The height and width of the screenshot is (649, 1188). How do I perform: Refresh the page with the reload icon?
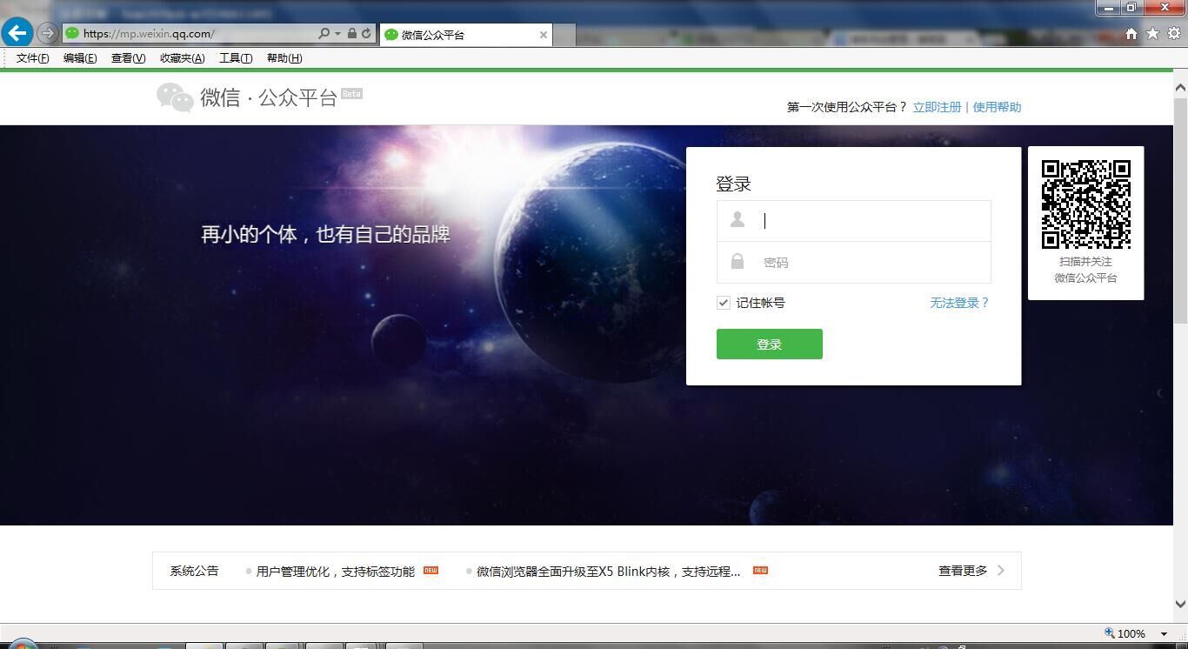click(366, 34)
